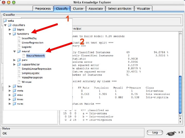Click the Neural Network file icon
185x138 pixels.
(x=24, y=56)
